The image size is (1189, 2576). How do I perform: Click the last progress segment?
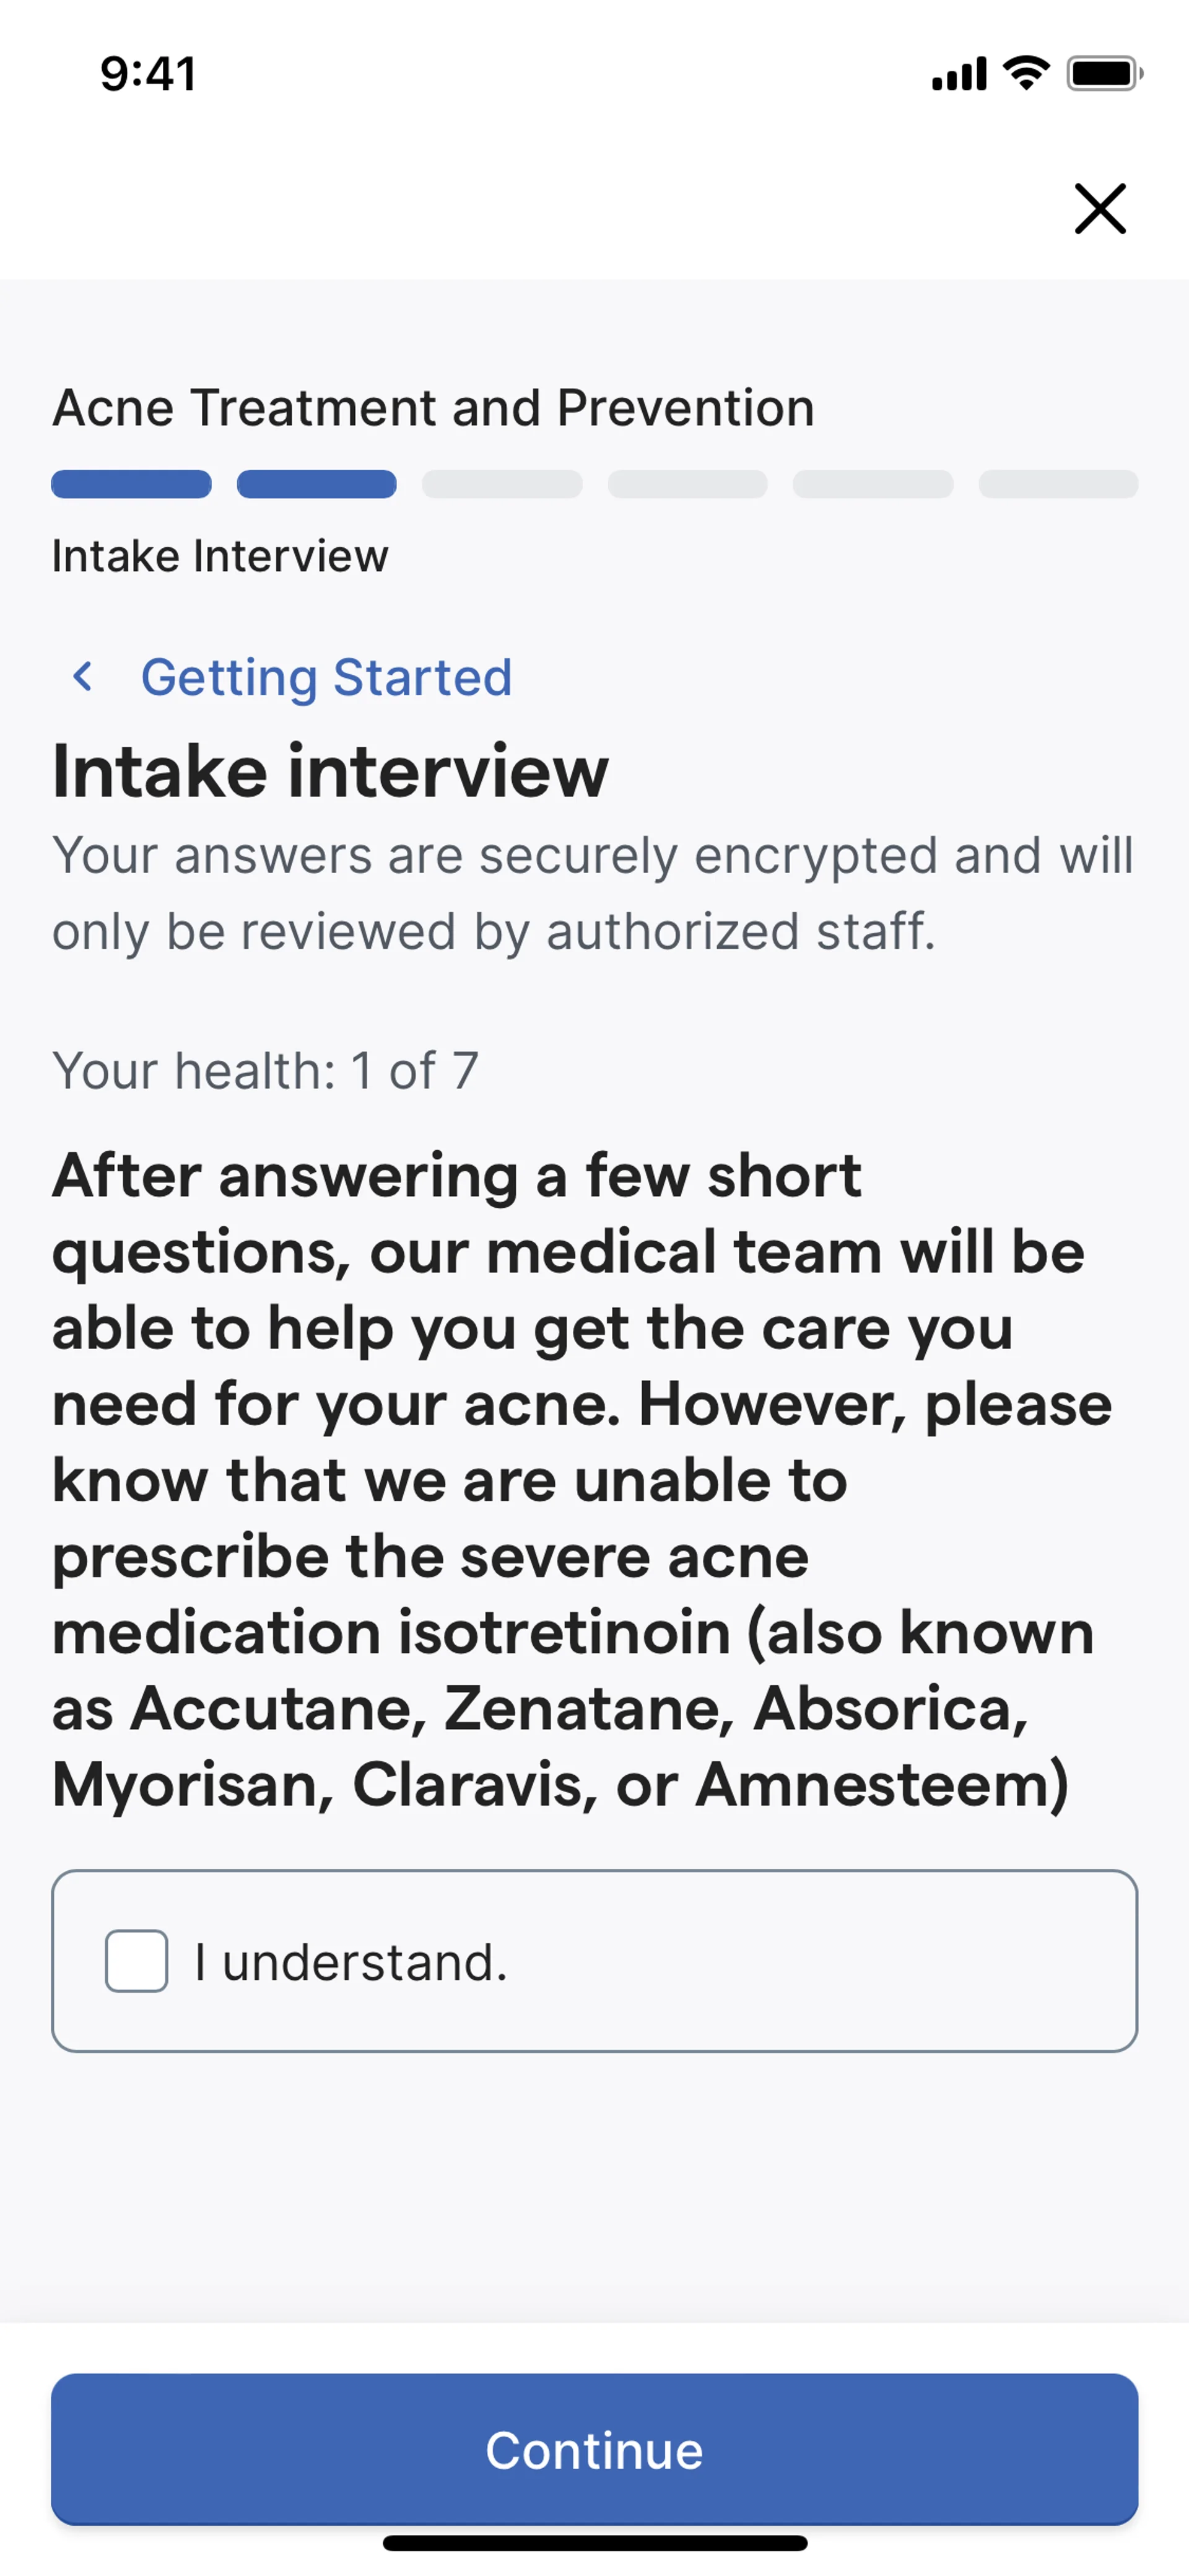coord(1058,484)
